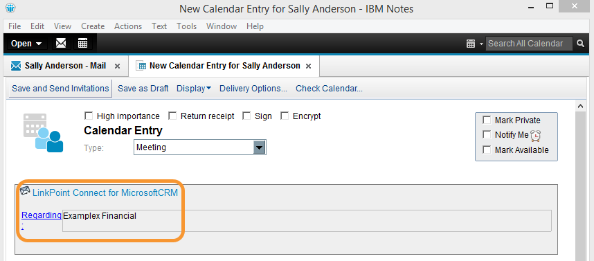
Task: Check the Return receipt option
Action: 172,116
